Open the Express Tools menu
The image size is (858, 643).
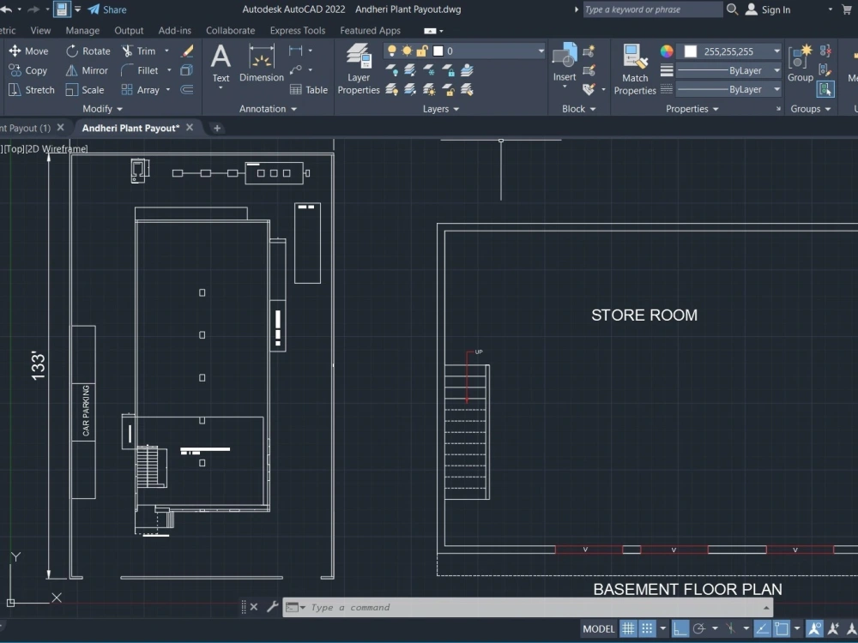coord(298,29)
